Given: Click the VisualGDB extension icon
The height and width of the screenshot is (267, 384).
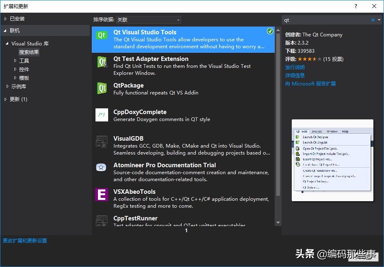Looking at the screenshot, I should pos(101,142).
